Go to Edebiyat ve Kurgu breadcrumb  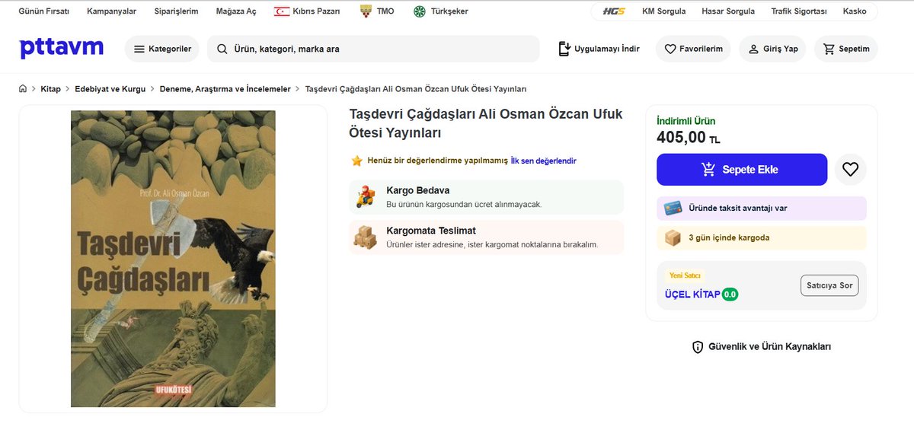click(x=110, y=89)
